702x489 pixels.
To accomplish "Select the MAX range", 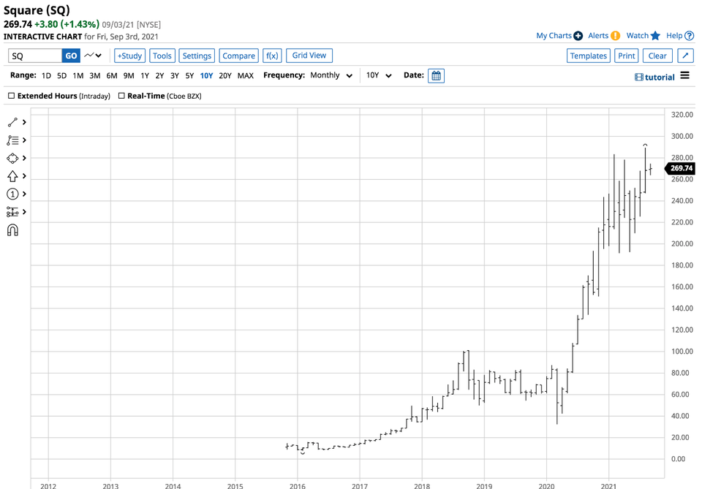I will [246, 75].
